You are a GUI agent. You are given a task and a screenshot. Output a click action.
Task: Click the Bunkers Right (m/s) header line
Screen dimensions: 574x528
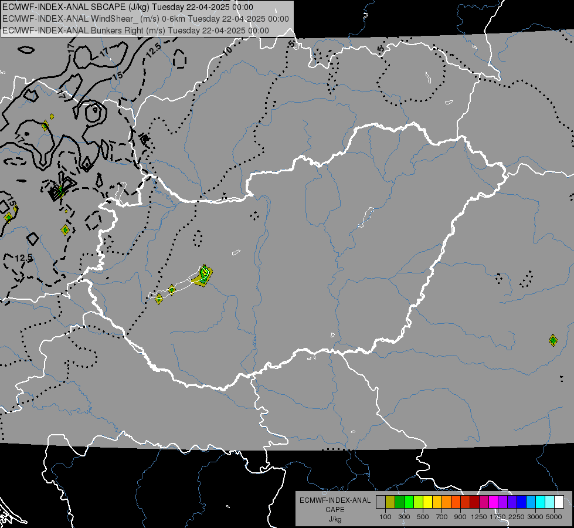pos(135,31)
